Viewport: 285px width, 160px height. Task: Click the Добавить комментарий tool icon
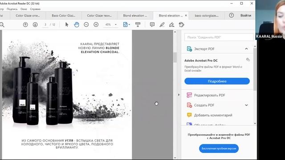coord(189,115)
